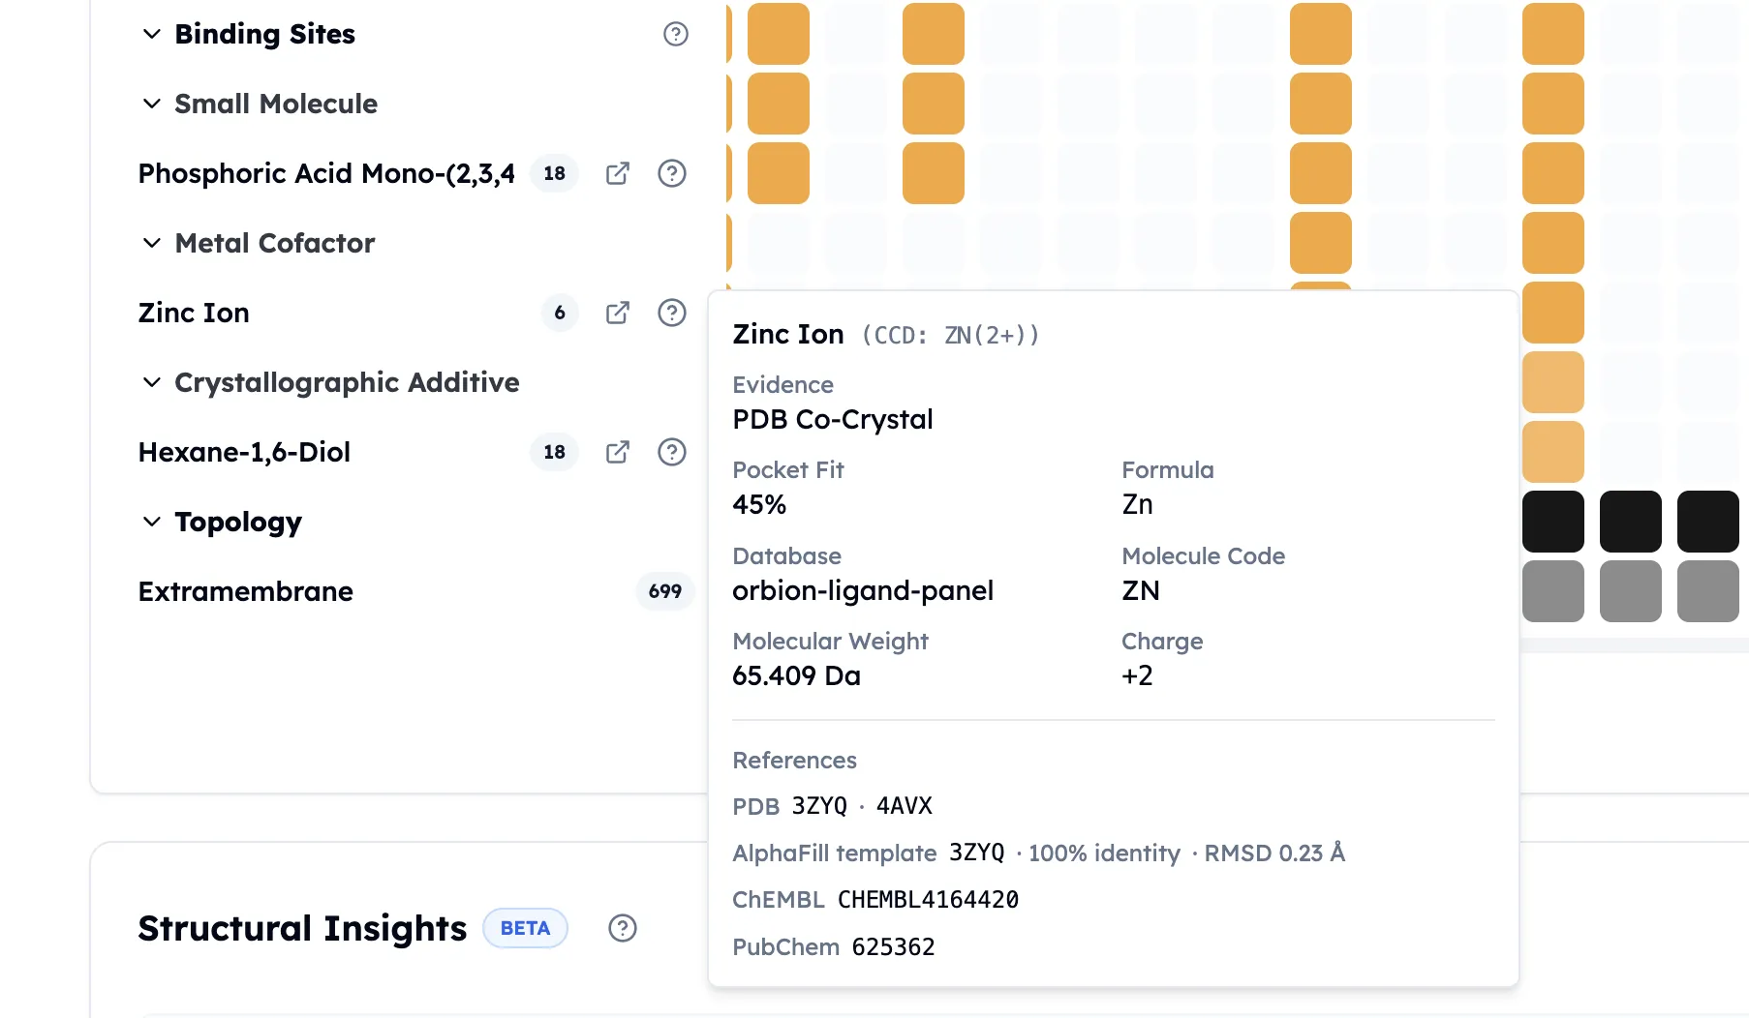
Task: Open Phosphoric Acid Mono external link icon
Action: [618, 173]
